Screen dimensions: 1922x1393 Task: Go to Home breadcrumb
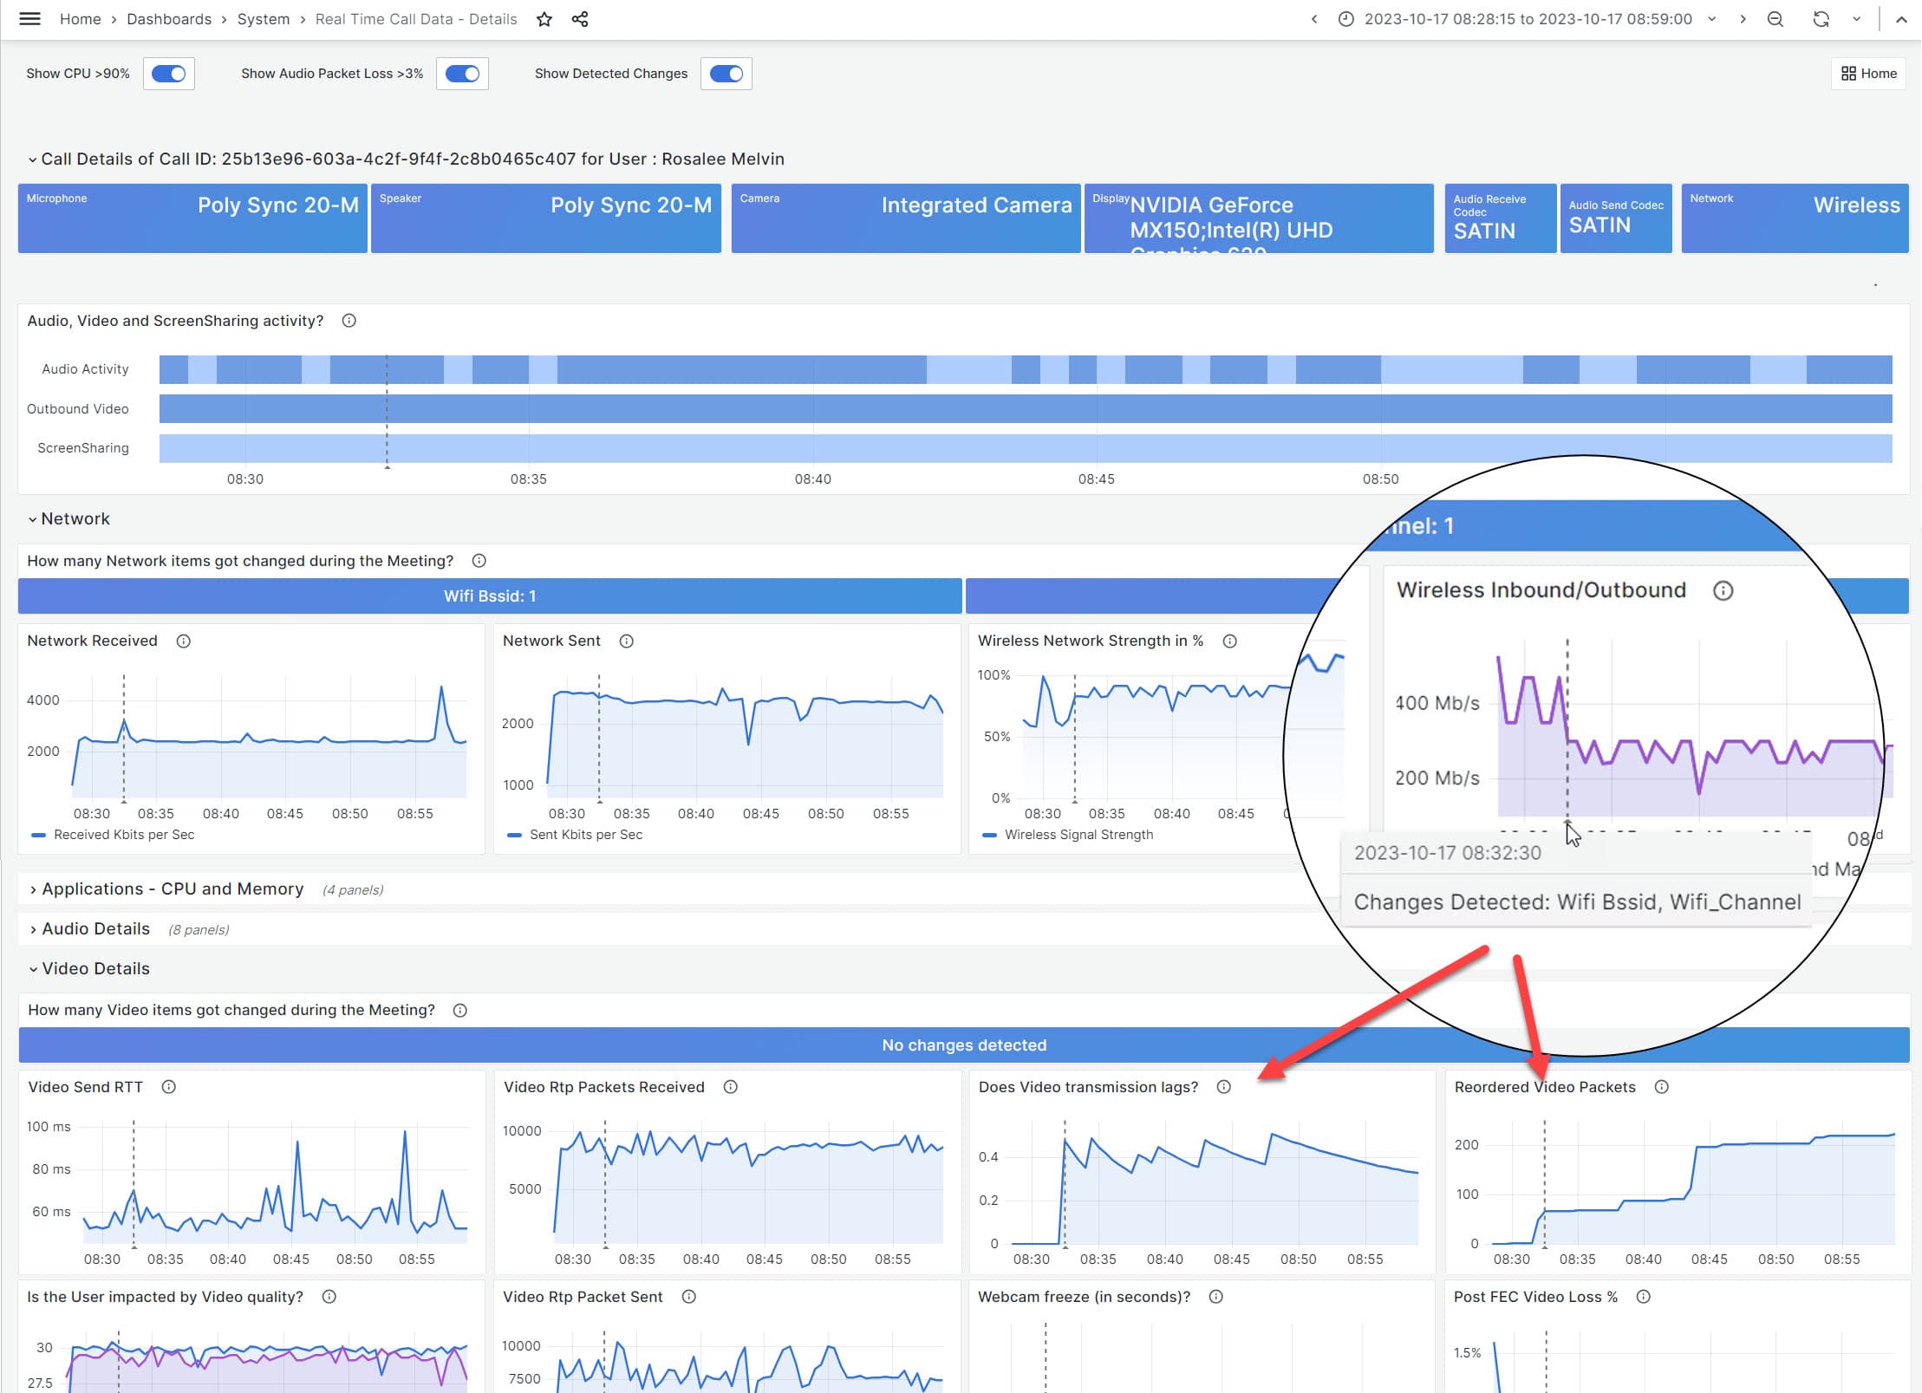80,19
